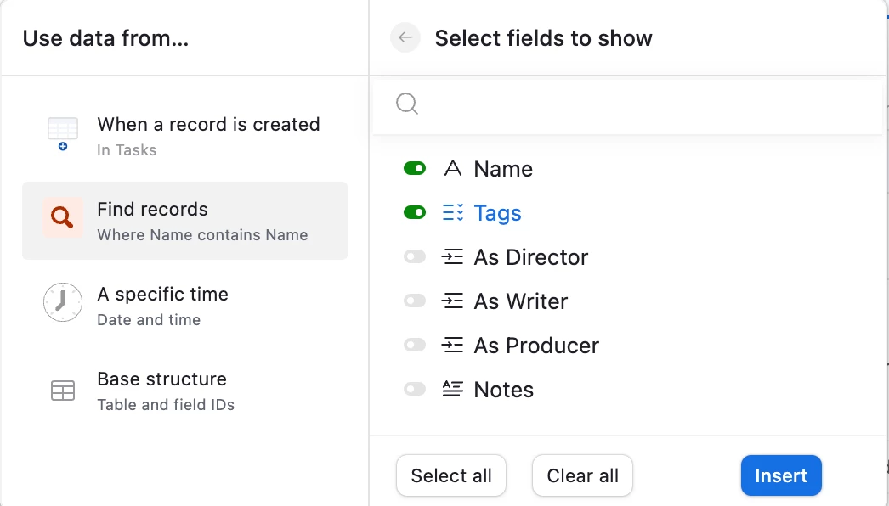This screenshot has height=506, width=889.
Task: Click the Base structure table icon
Action: click(x=62, y=391)
